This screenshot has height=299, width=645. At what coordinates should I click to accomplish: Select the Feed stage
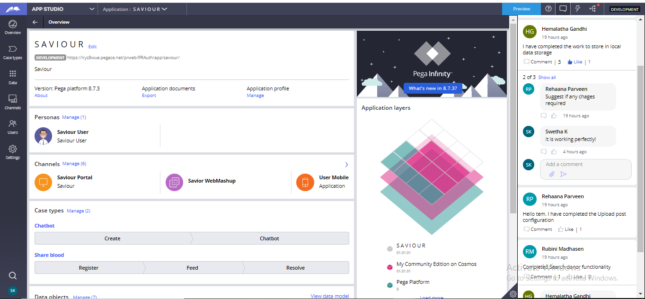click(x=193, y=268)
